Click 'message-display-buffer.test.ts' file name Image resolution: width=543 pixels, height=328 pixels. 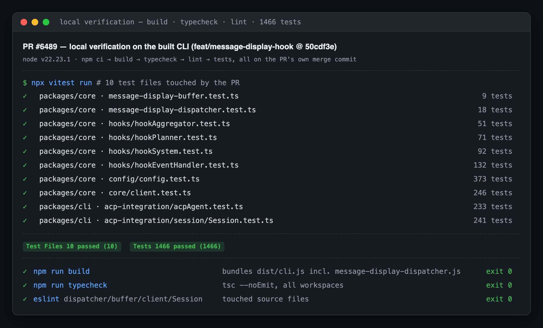173,96
